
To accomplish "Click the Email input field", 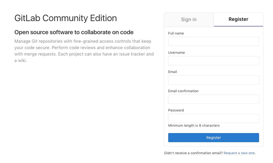I will 213,80.
